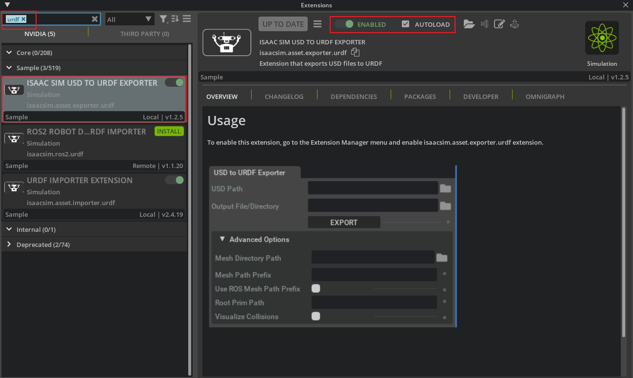Switch to the THIRD PARTY (0) tab

click(x=145, y=34)
